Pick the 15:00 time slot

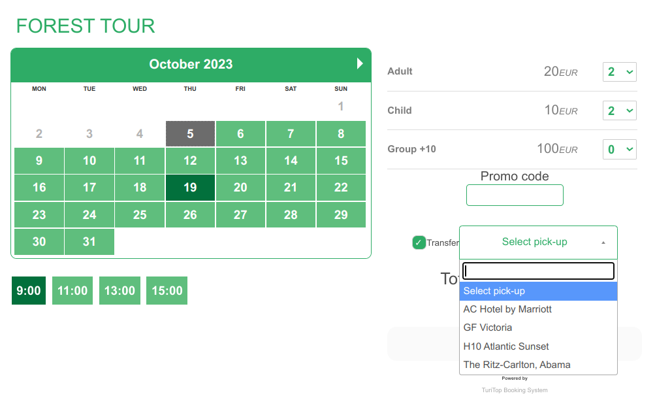[x=167, y=291]
